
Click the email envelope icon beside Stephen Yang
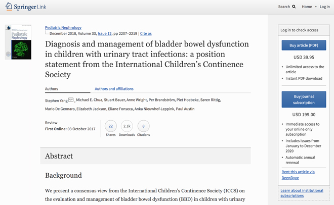pos(71,100)
